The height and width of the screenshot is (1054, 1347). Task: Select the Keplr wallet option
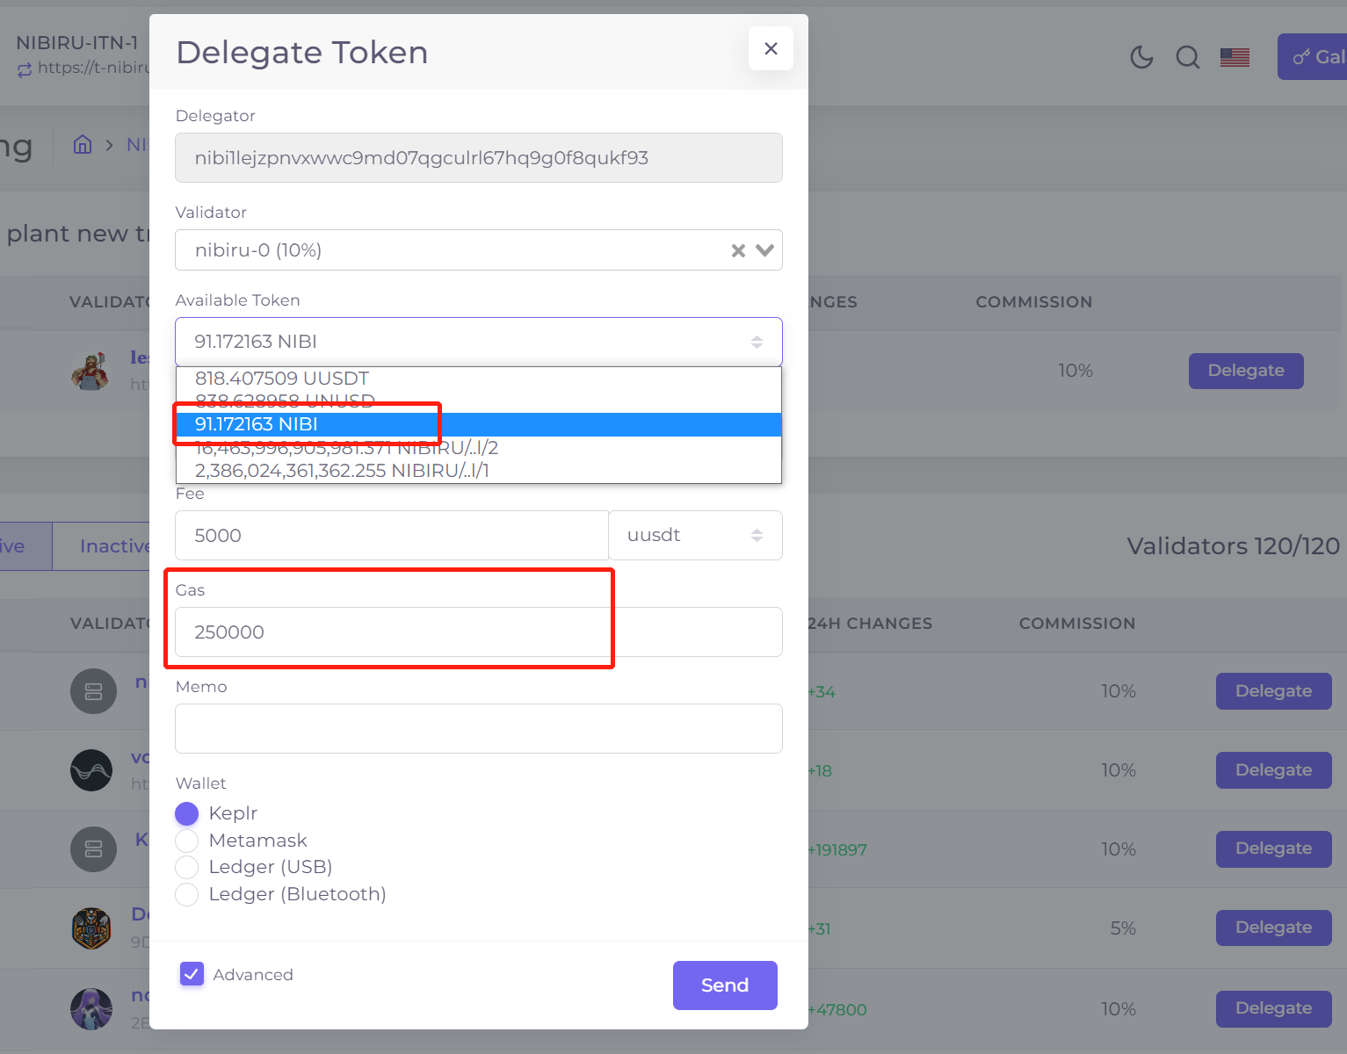pos(187,814)
